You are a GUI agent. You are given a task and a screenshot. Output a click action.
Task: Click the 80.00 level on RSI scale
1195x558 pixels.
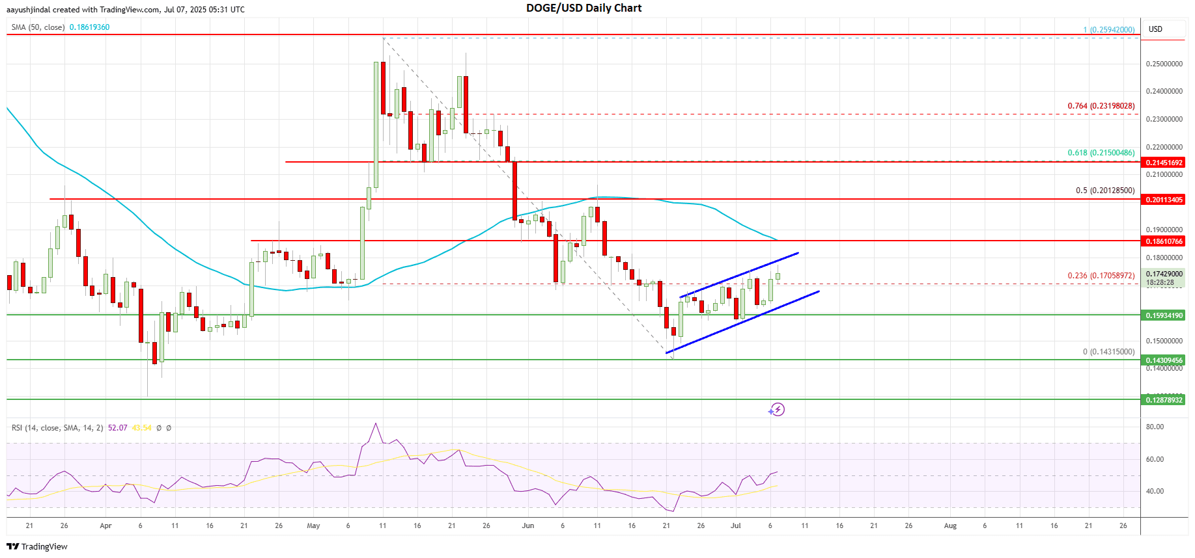pyautogui.click(x=1155, y=427)
